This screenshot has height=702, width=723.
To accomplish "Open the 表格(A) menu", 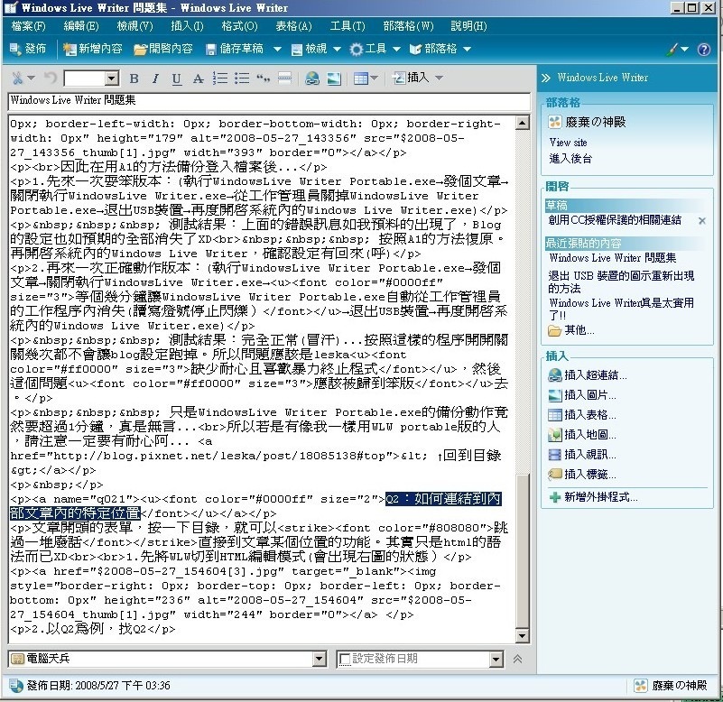I will coord(293,26).
